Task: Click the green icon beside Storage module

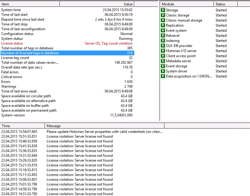Action: [163, 10]
